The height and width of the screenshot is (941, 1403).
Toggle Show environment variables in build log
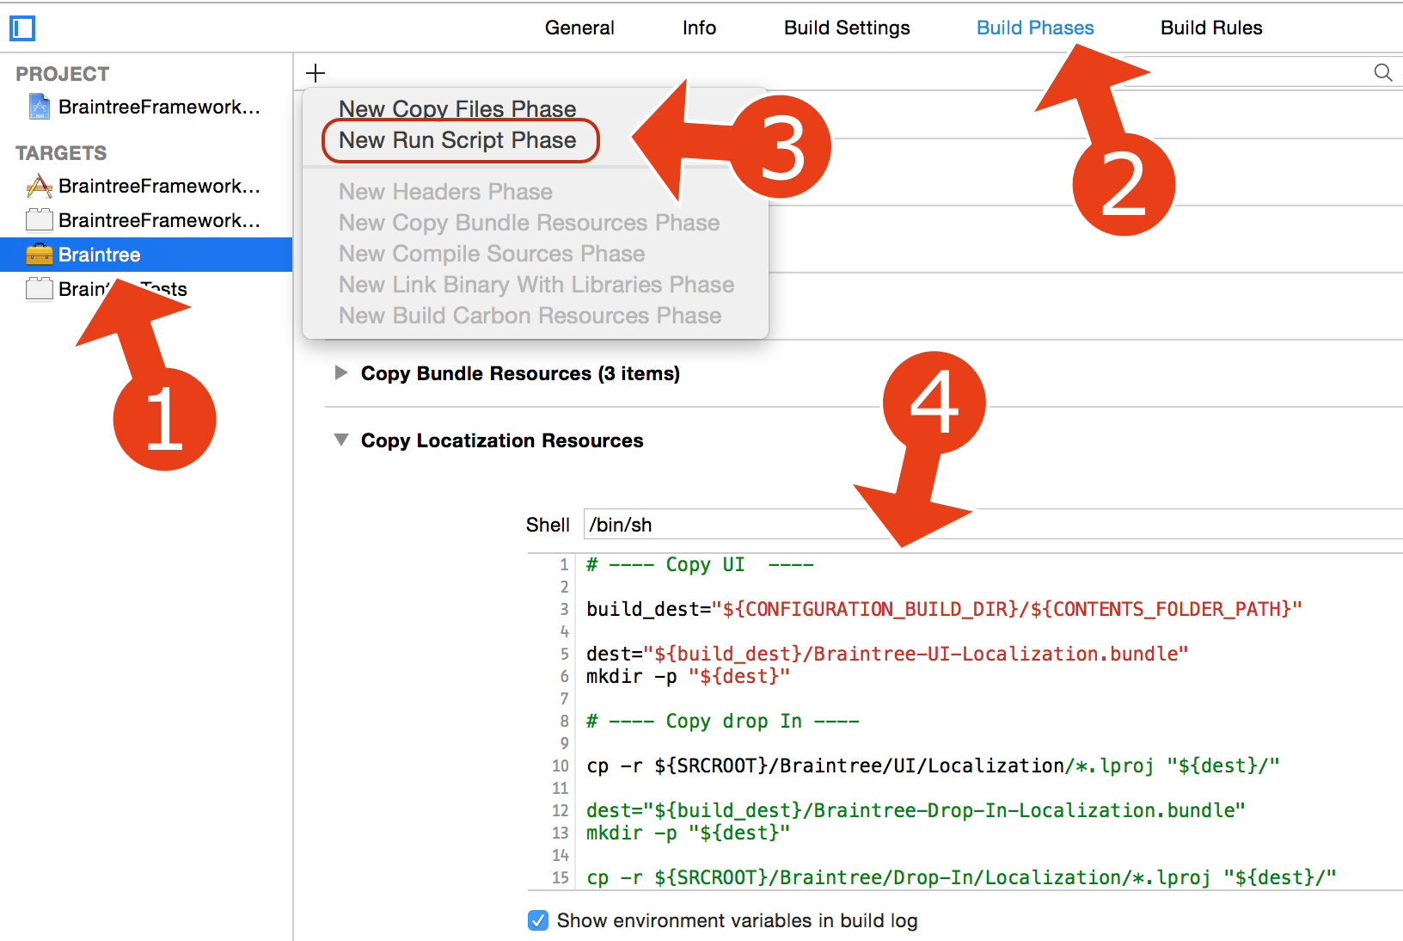coord(538,920)
